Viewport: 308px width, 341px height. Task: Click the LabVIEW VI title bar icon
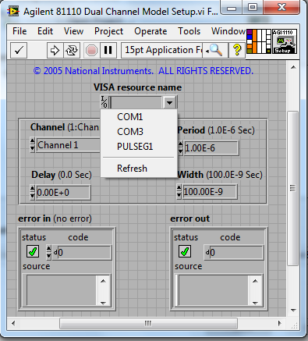(13, 12)
